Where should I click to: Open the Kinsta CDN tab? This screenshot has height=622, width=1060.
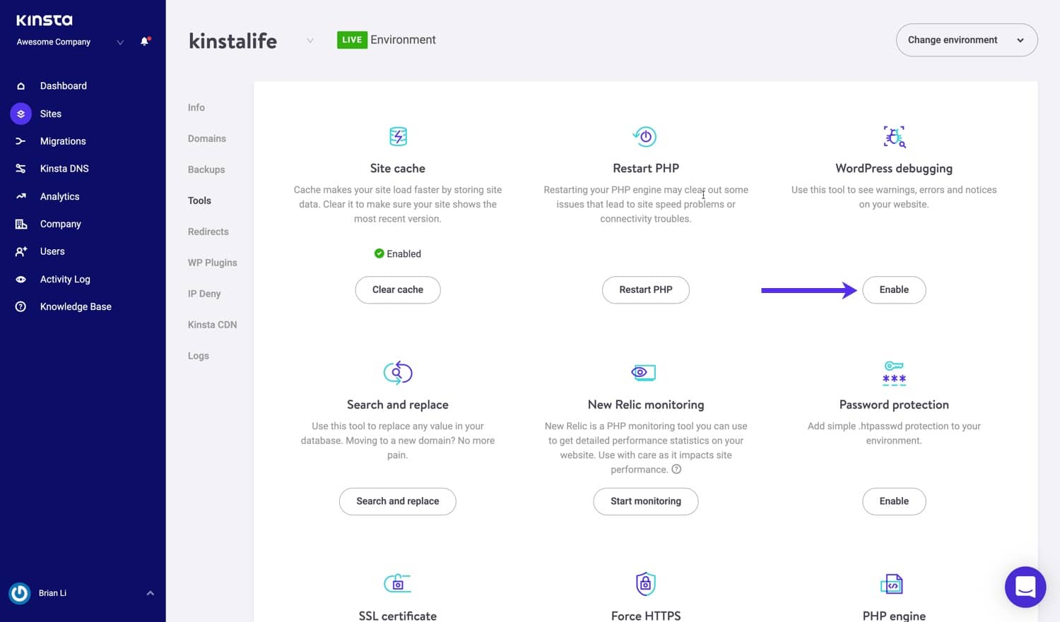(x=213, y=325)
